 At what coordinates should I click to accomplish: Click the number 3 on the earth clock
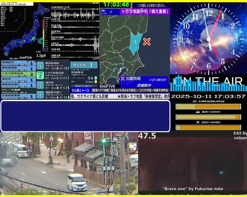pyautogui.click(x=236, y=39)
